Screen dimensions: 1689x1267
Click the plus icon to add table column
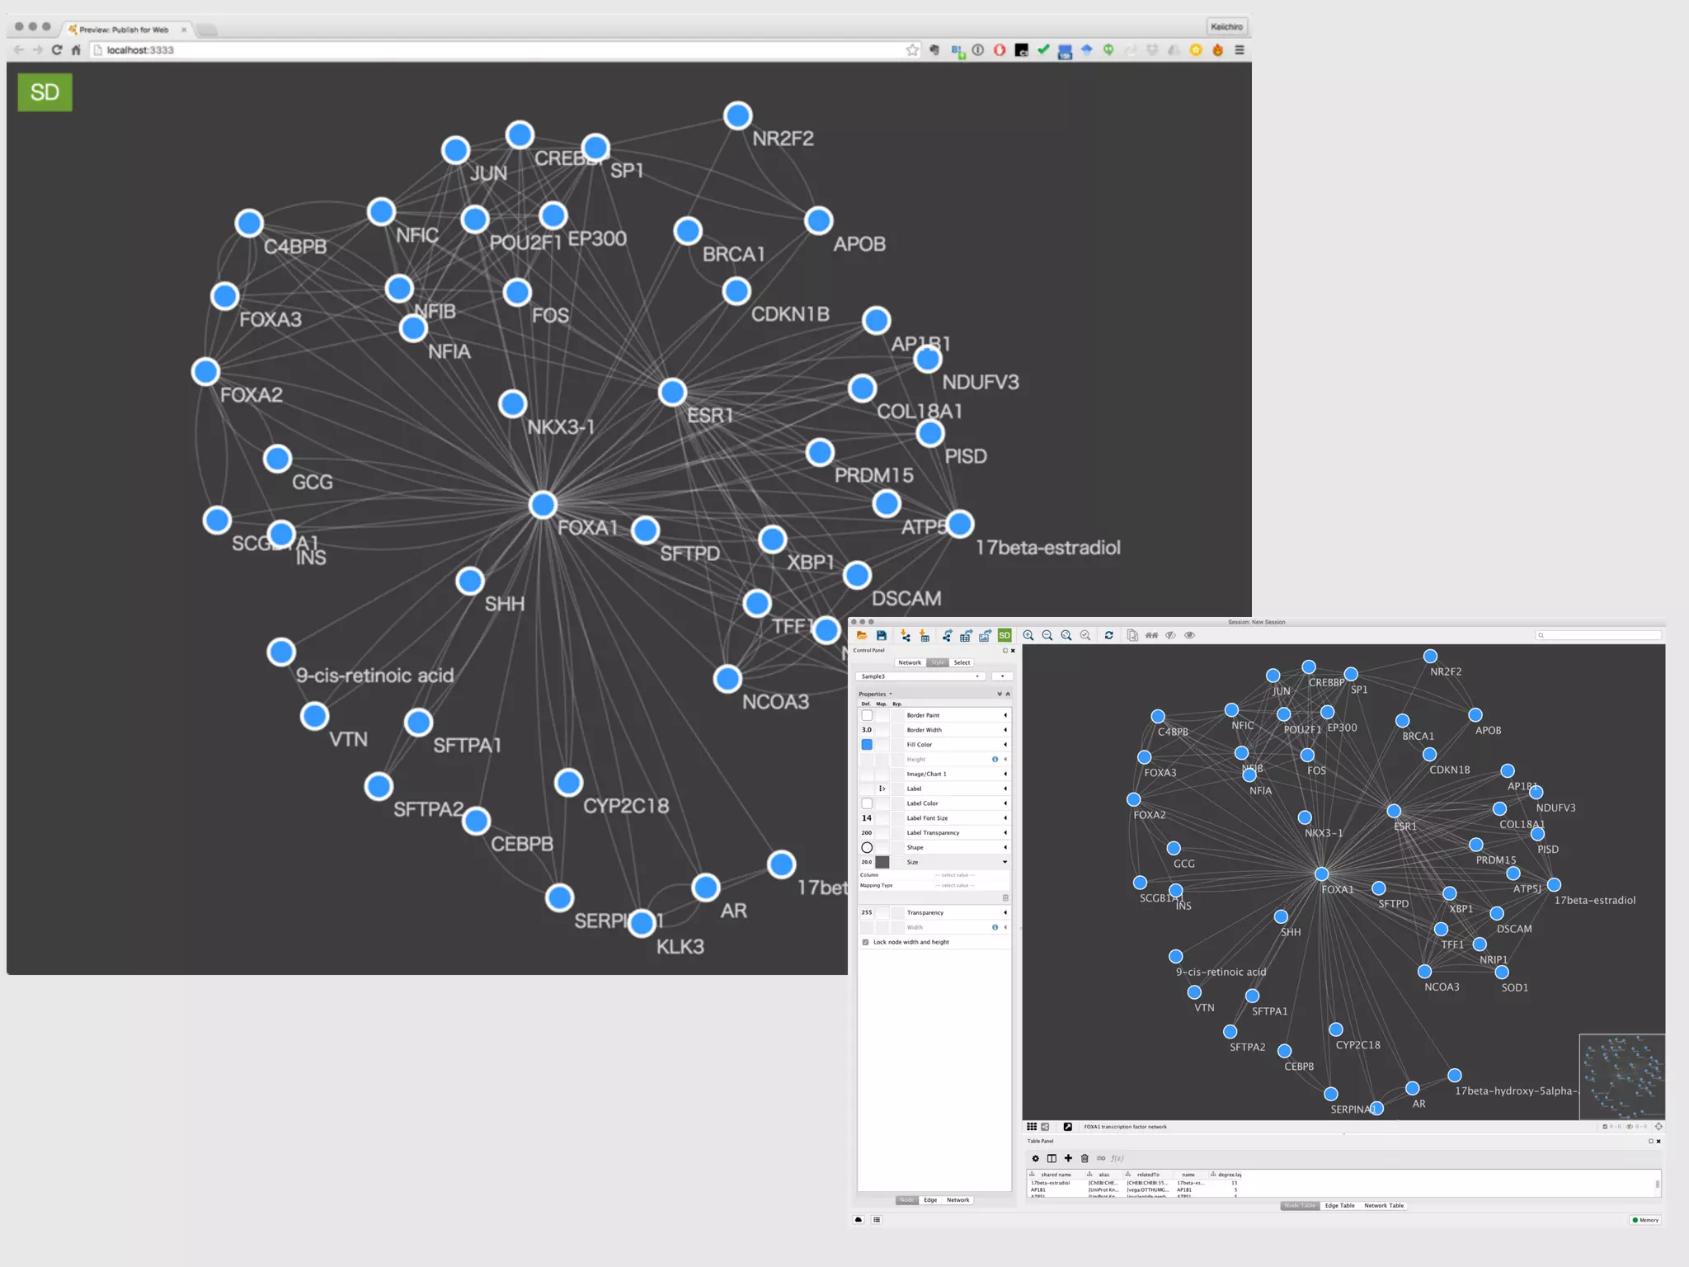click(1068, 1158)
